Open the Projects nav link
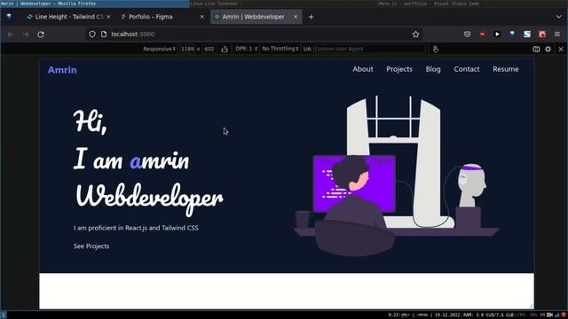The image size is (568, 319). click(x=399, y=69)
